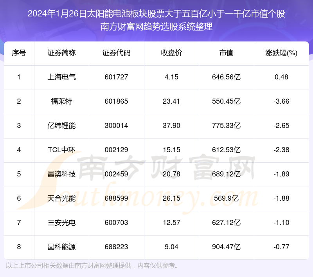
Task: Click row number 5 in 序号 column
Action: [19, 174]
